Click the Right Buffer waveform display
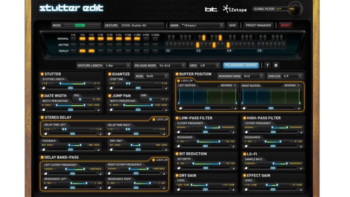Viewport: 350px width, 197px height. tap(271, 96)
